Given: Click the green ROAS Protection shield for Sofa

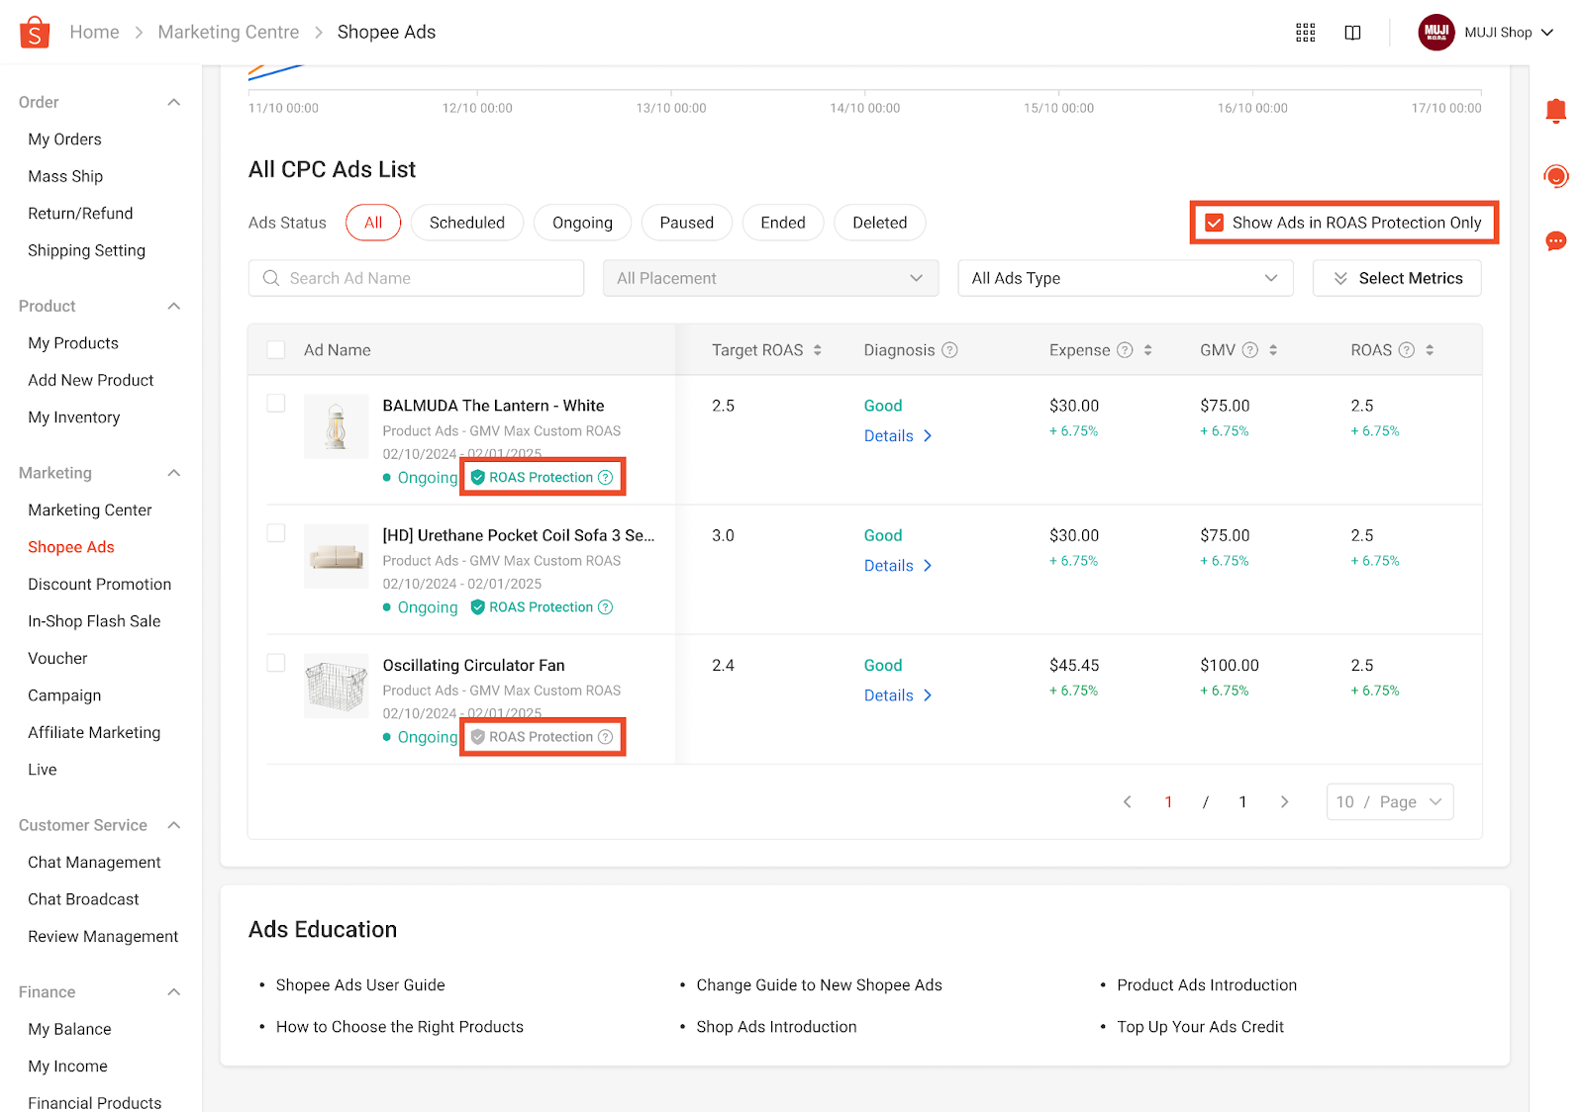Looking at the screenshot, I should click(478, 607).
